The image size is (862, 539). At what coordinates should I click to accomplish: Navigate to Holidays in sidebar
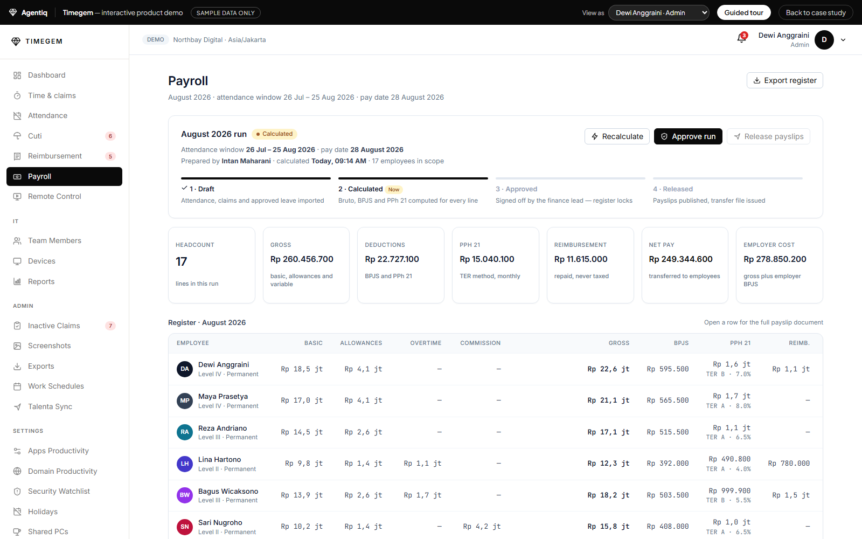(x=64, y=512)
